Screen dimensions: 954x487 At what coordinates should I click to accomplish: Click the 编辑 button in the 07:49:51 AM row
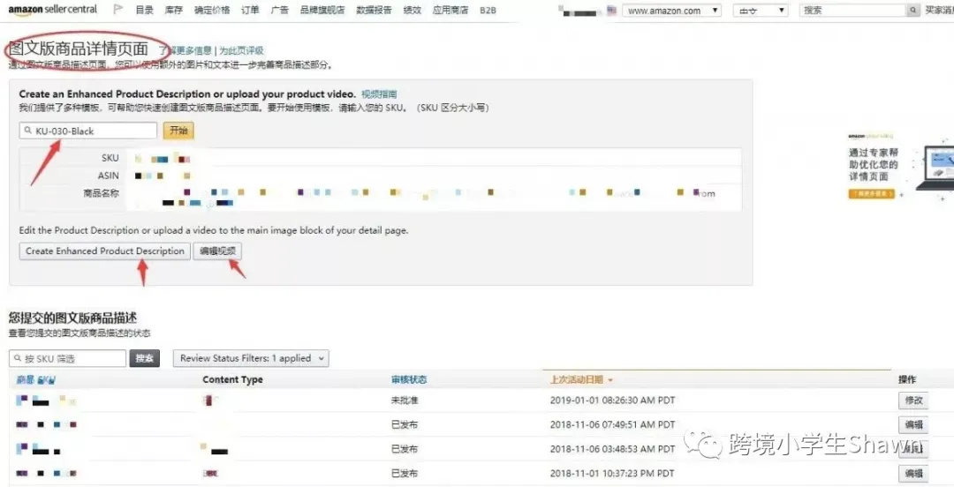pos(914,425)
